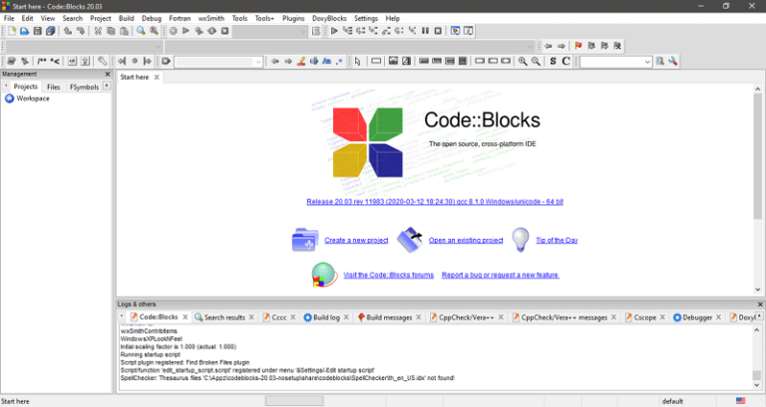Click the Save file toolbar icon
The image size is (766, 407).
click(x=38, y=31)
